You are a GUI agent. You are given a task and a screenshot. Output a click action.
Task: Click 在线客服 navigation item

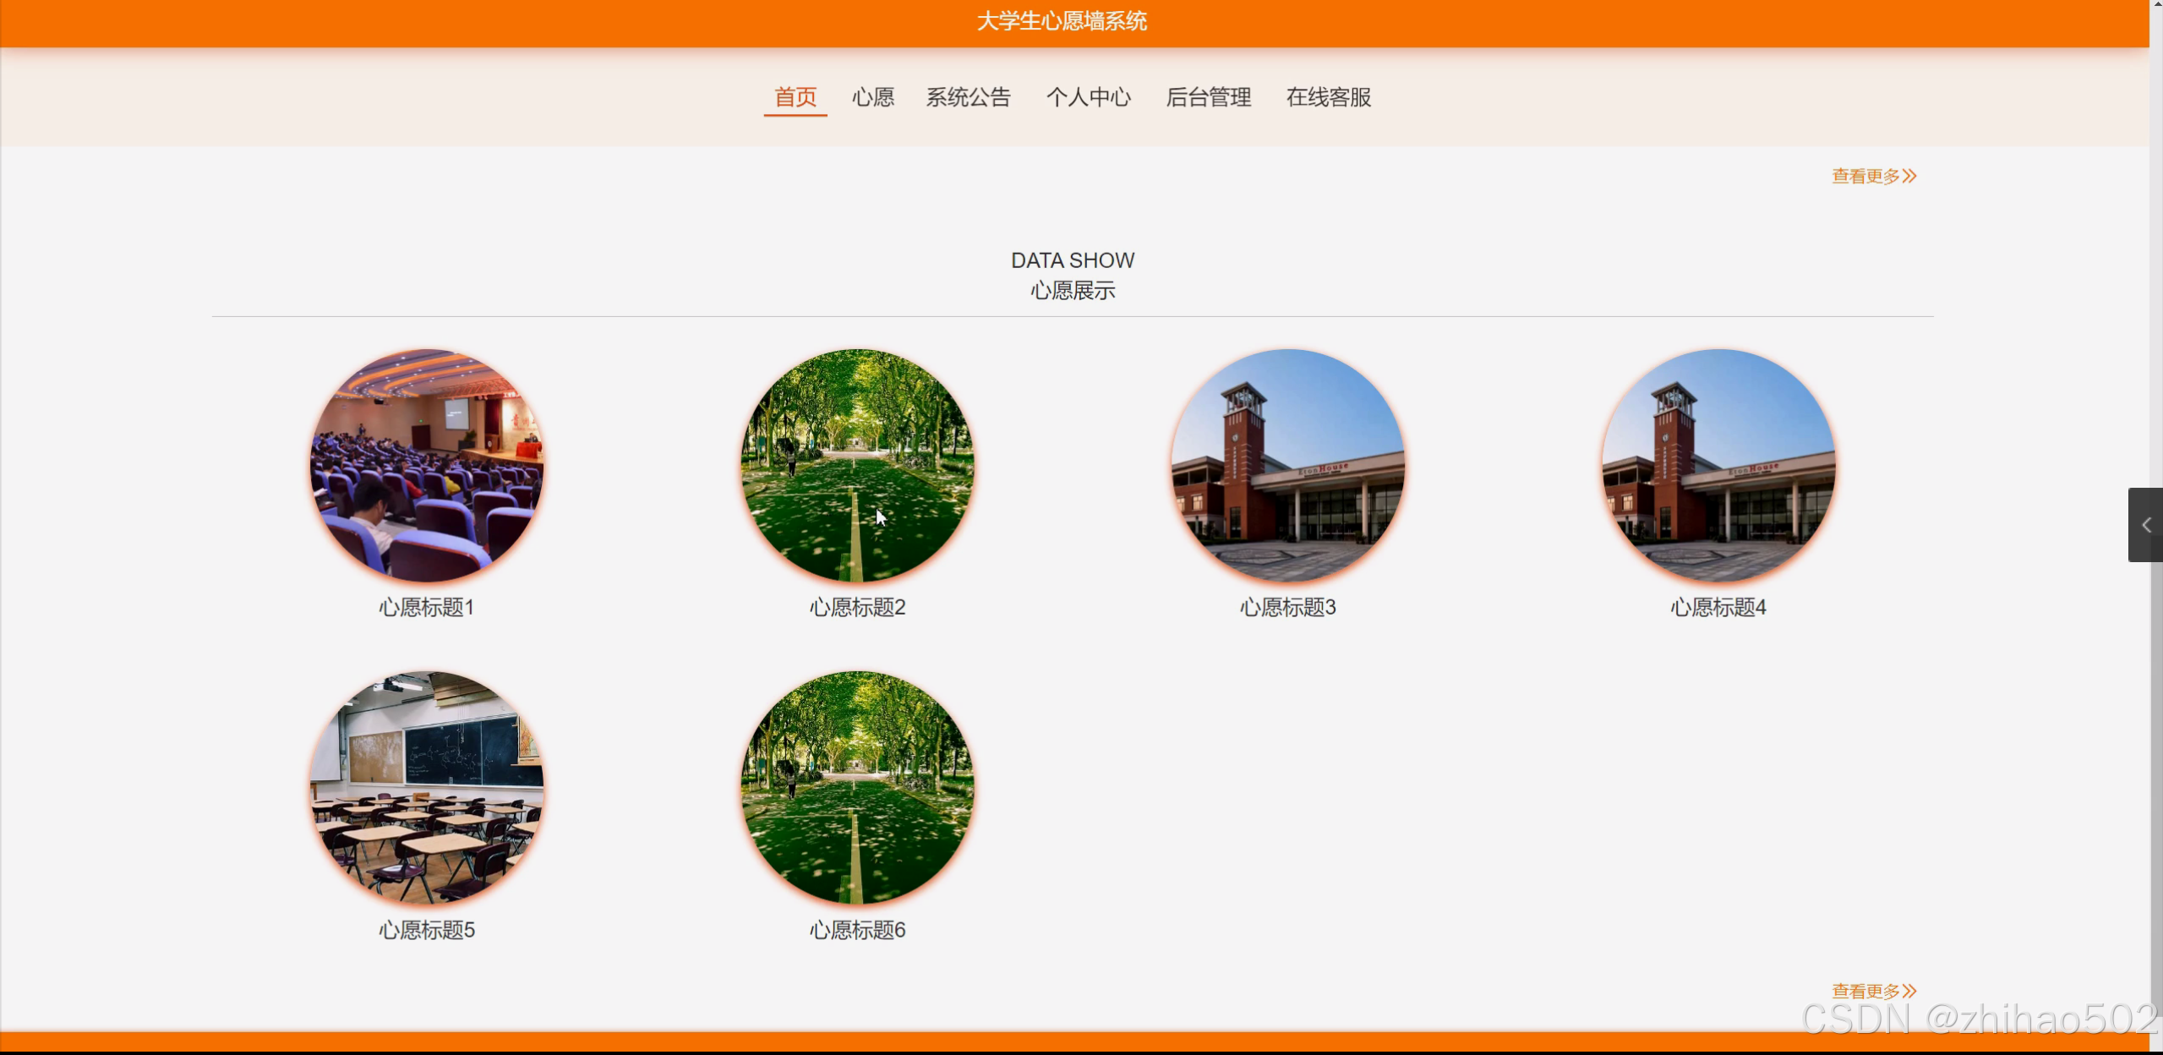point(1328,97)
